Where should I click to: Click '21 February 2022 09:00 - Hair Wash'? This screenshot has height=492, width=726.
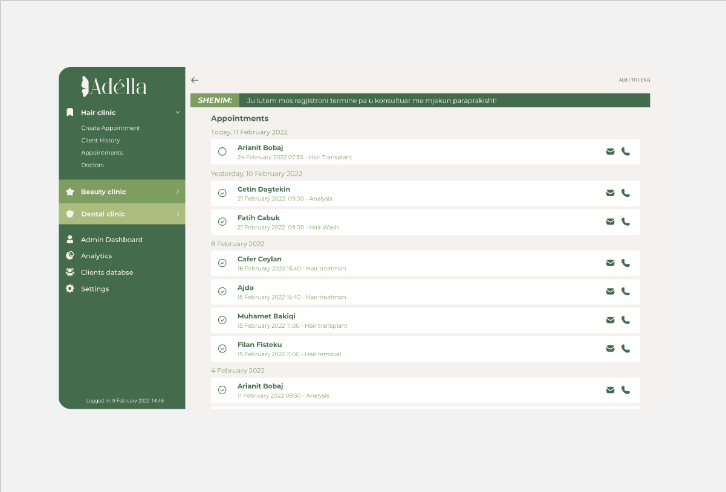(x=288, y=228)
